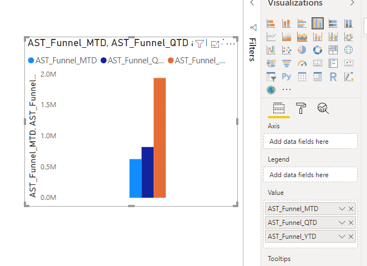The image size is (367, 266).
Task: Remove AST_Funnel_YTD from the Value well
Action: point(351,237)
